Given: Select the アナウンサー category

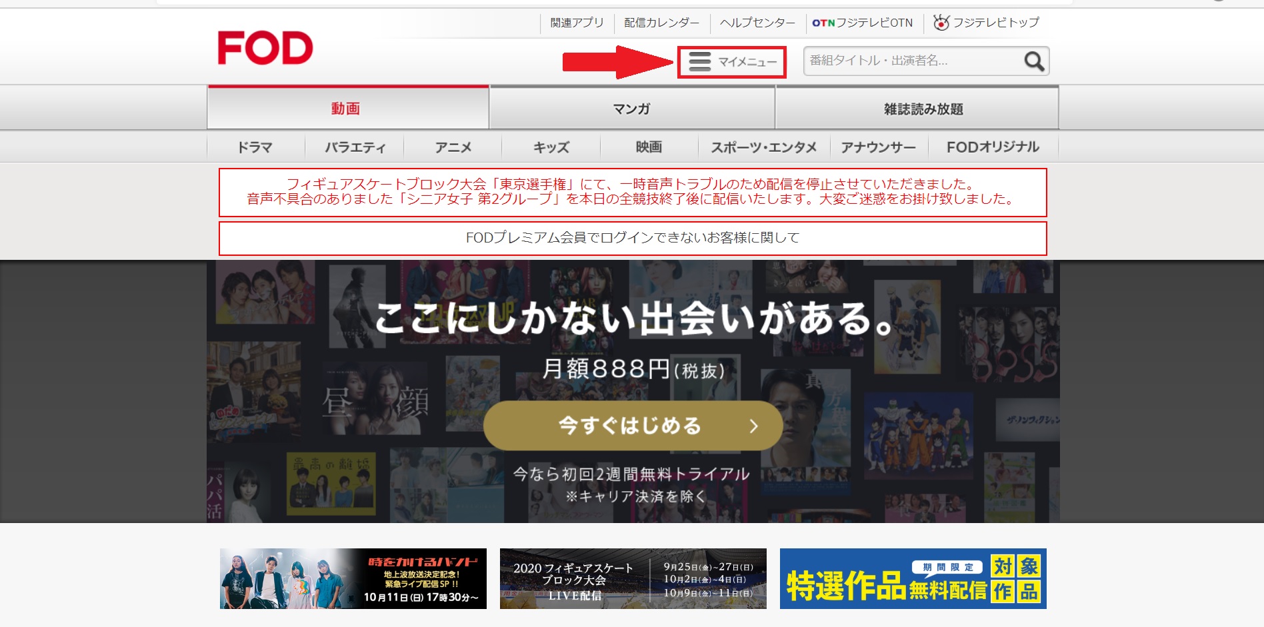Looking at the screenshot, I should pos(879,147).
